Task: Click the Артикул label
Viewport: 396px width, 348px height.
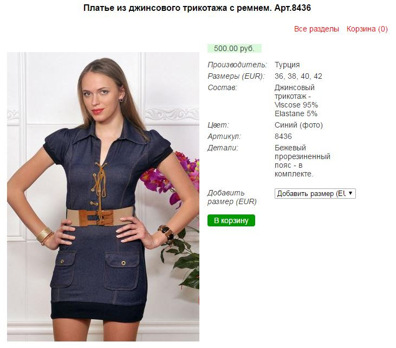Action: point(224,136)
